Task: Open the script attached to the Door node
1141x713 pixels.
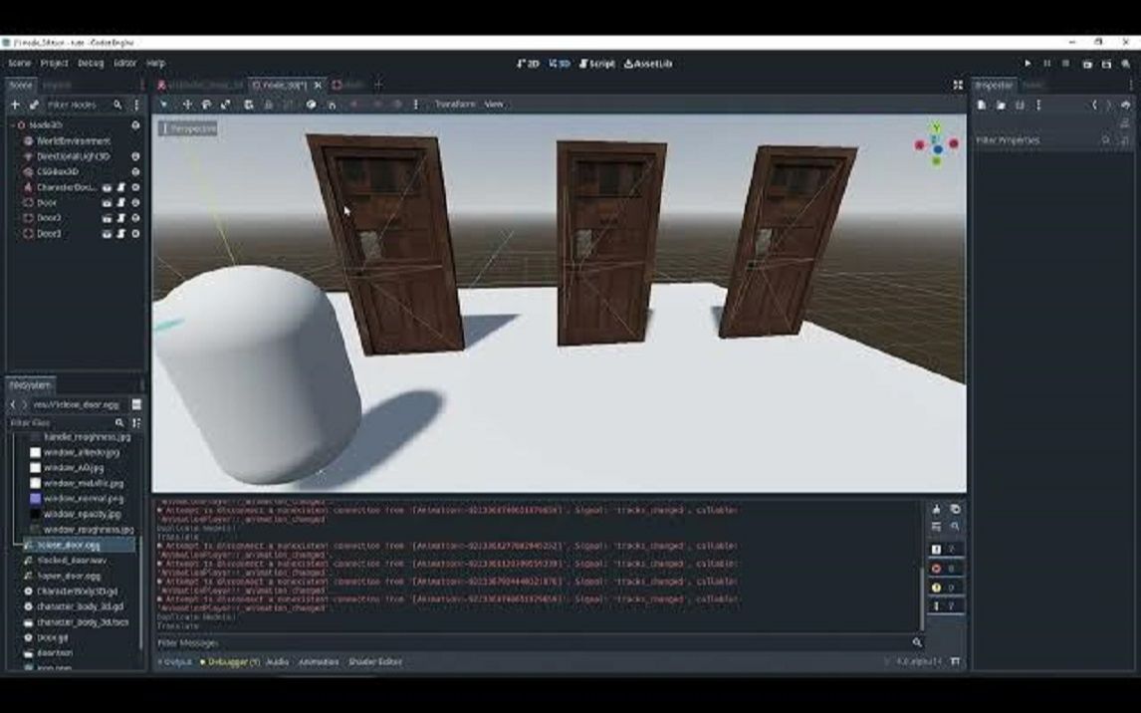Action: pyautogui.click(x=121, y=201)
